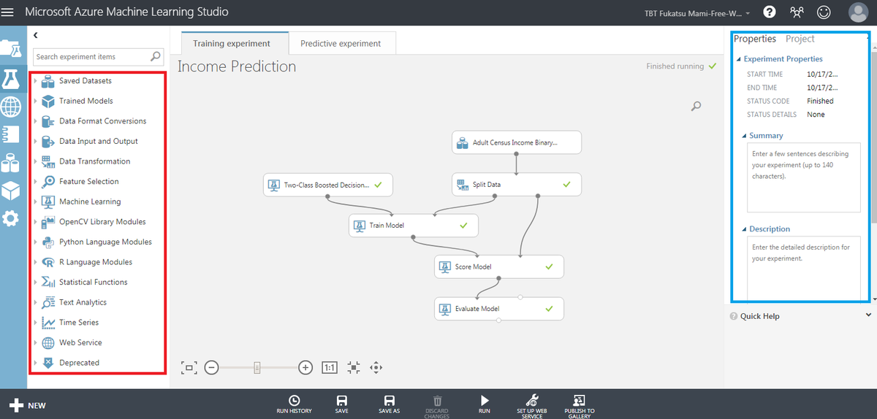This screenshot has width=877, height=419.
Task: Switch to the Predictive experiment tab
Action: tap(341, 43)
